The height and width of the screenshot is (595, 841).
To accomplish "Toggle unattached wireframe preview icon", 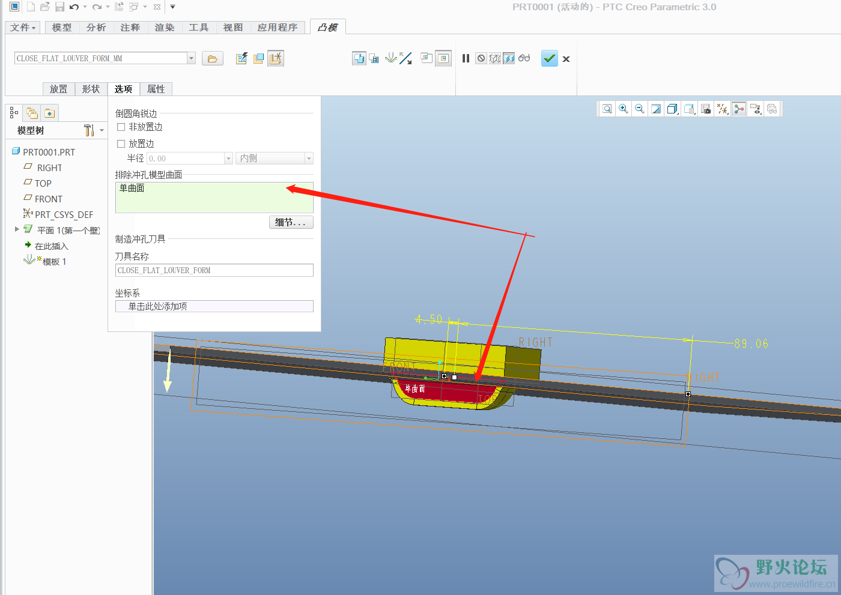I will (x=495, y=58).
